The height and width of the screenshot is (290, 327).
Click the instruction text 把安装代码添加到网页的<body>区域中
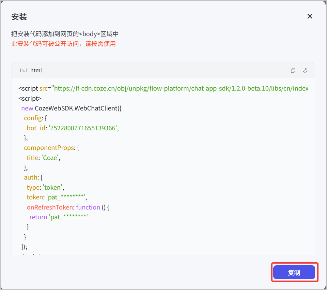click(x=65, y=34)
